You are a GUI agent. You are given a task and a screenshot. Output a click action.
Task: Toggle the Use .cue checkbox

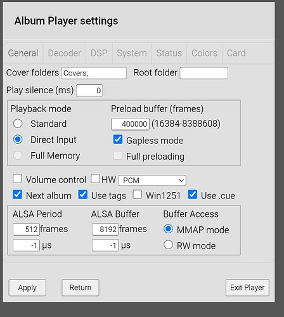193,195
